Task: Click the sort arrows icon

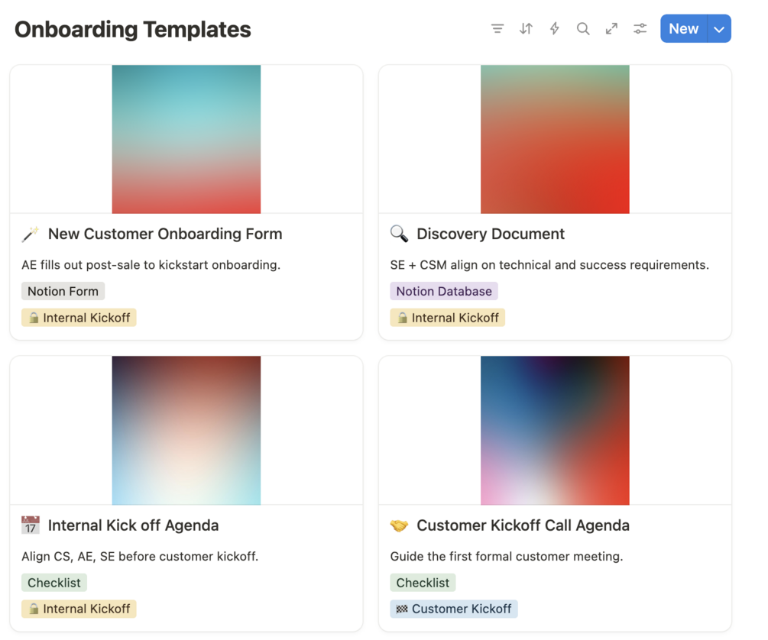Action: tap(526, 29)
